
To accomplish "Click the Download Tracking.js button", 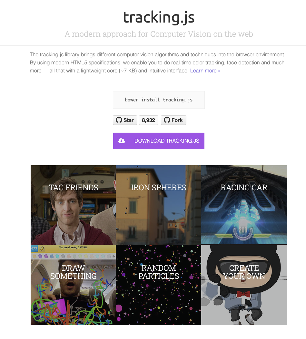I will [x=159, y=141].
